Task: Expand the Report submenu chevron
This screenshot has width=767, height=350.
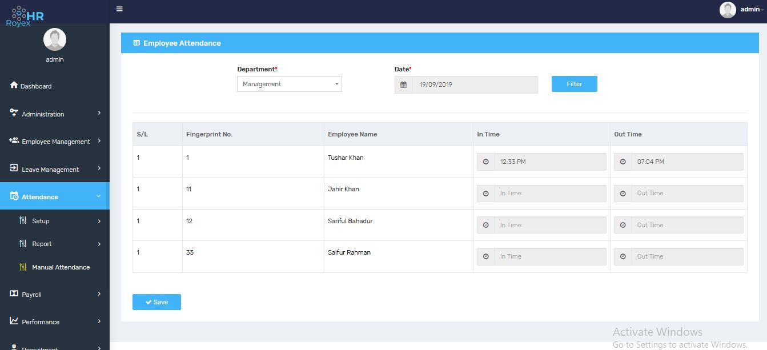Action: tap(99, 244)
